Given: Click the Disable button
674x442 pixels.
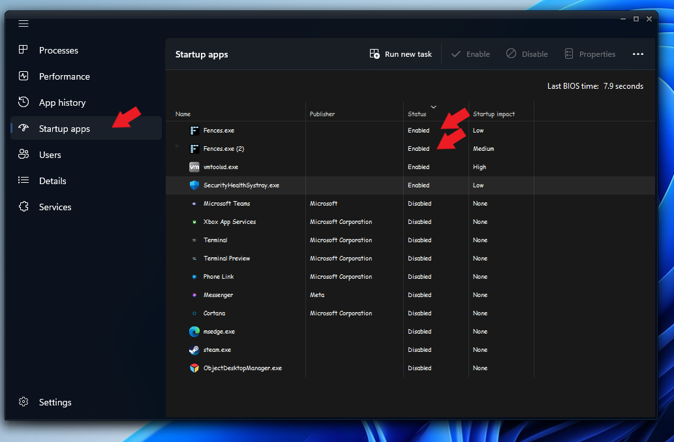Looking at the screenshot, I should (x=527, y=54).
